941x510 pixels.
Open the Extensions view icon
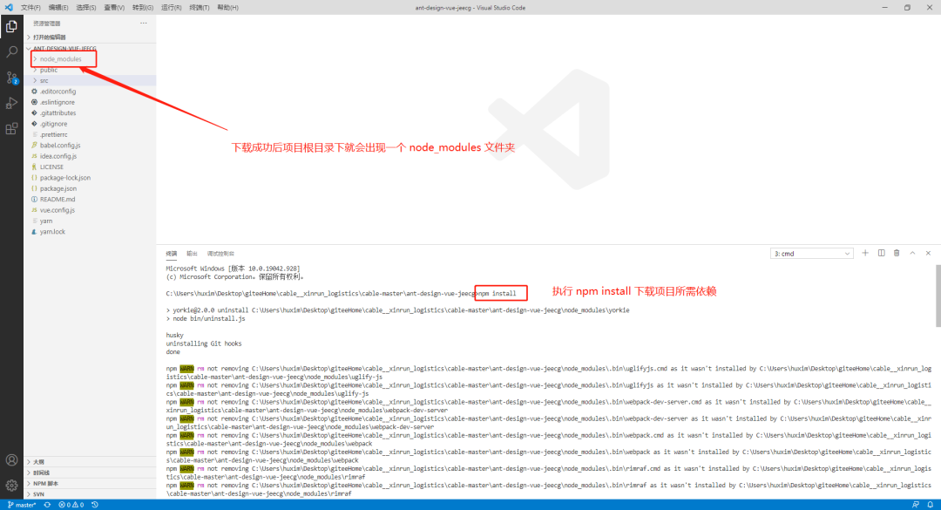point(11,128)
